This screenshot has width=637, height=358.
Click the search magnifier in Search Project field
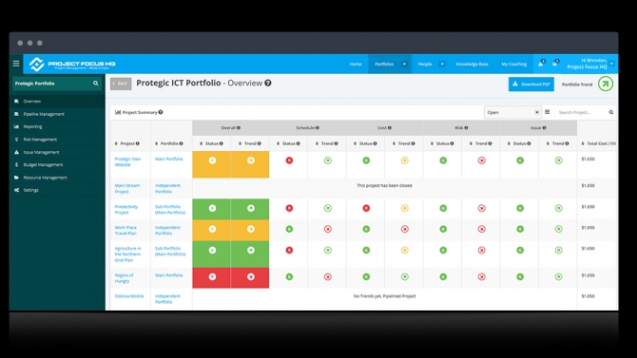click(611, 112)
